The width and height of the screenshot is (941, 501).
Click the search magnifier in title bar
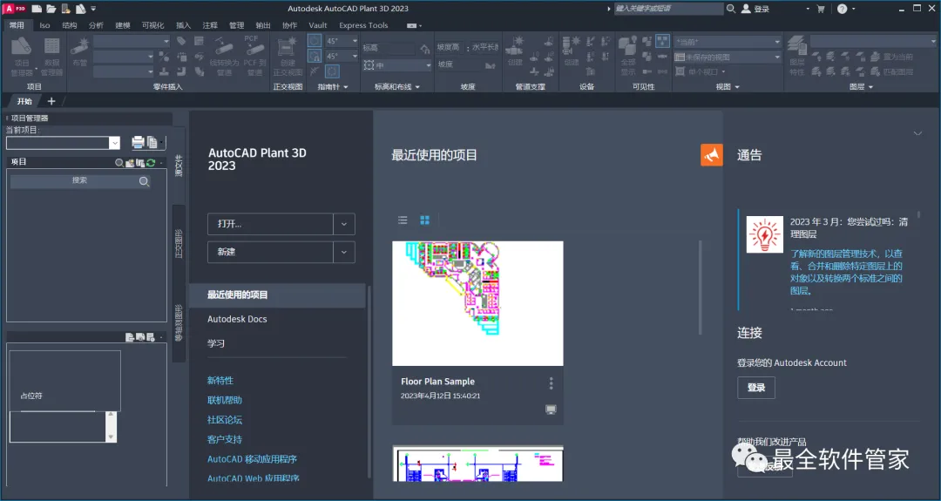coord(731,9)
